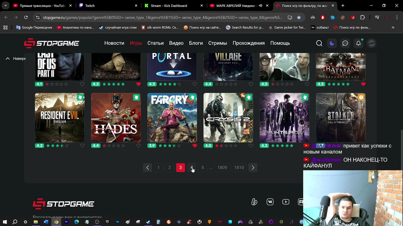The image size is (403, 226).
Task: Open Chrome three-dot menu
Action: 396,18
